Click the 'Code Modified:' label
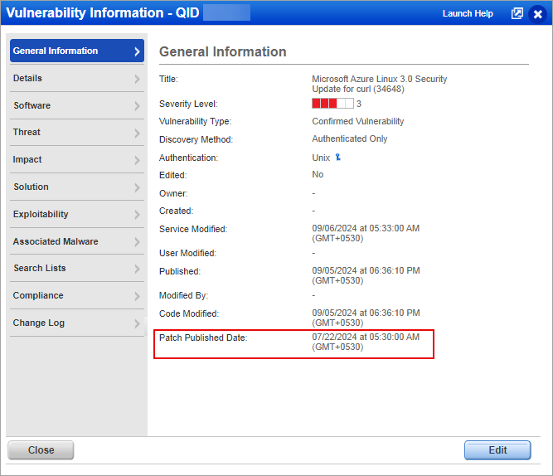553x476 pixels. click(189, 313)
